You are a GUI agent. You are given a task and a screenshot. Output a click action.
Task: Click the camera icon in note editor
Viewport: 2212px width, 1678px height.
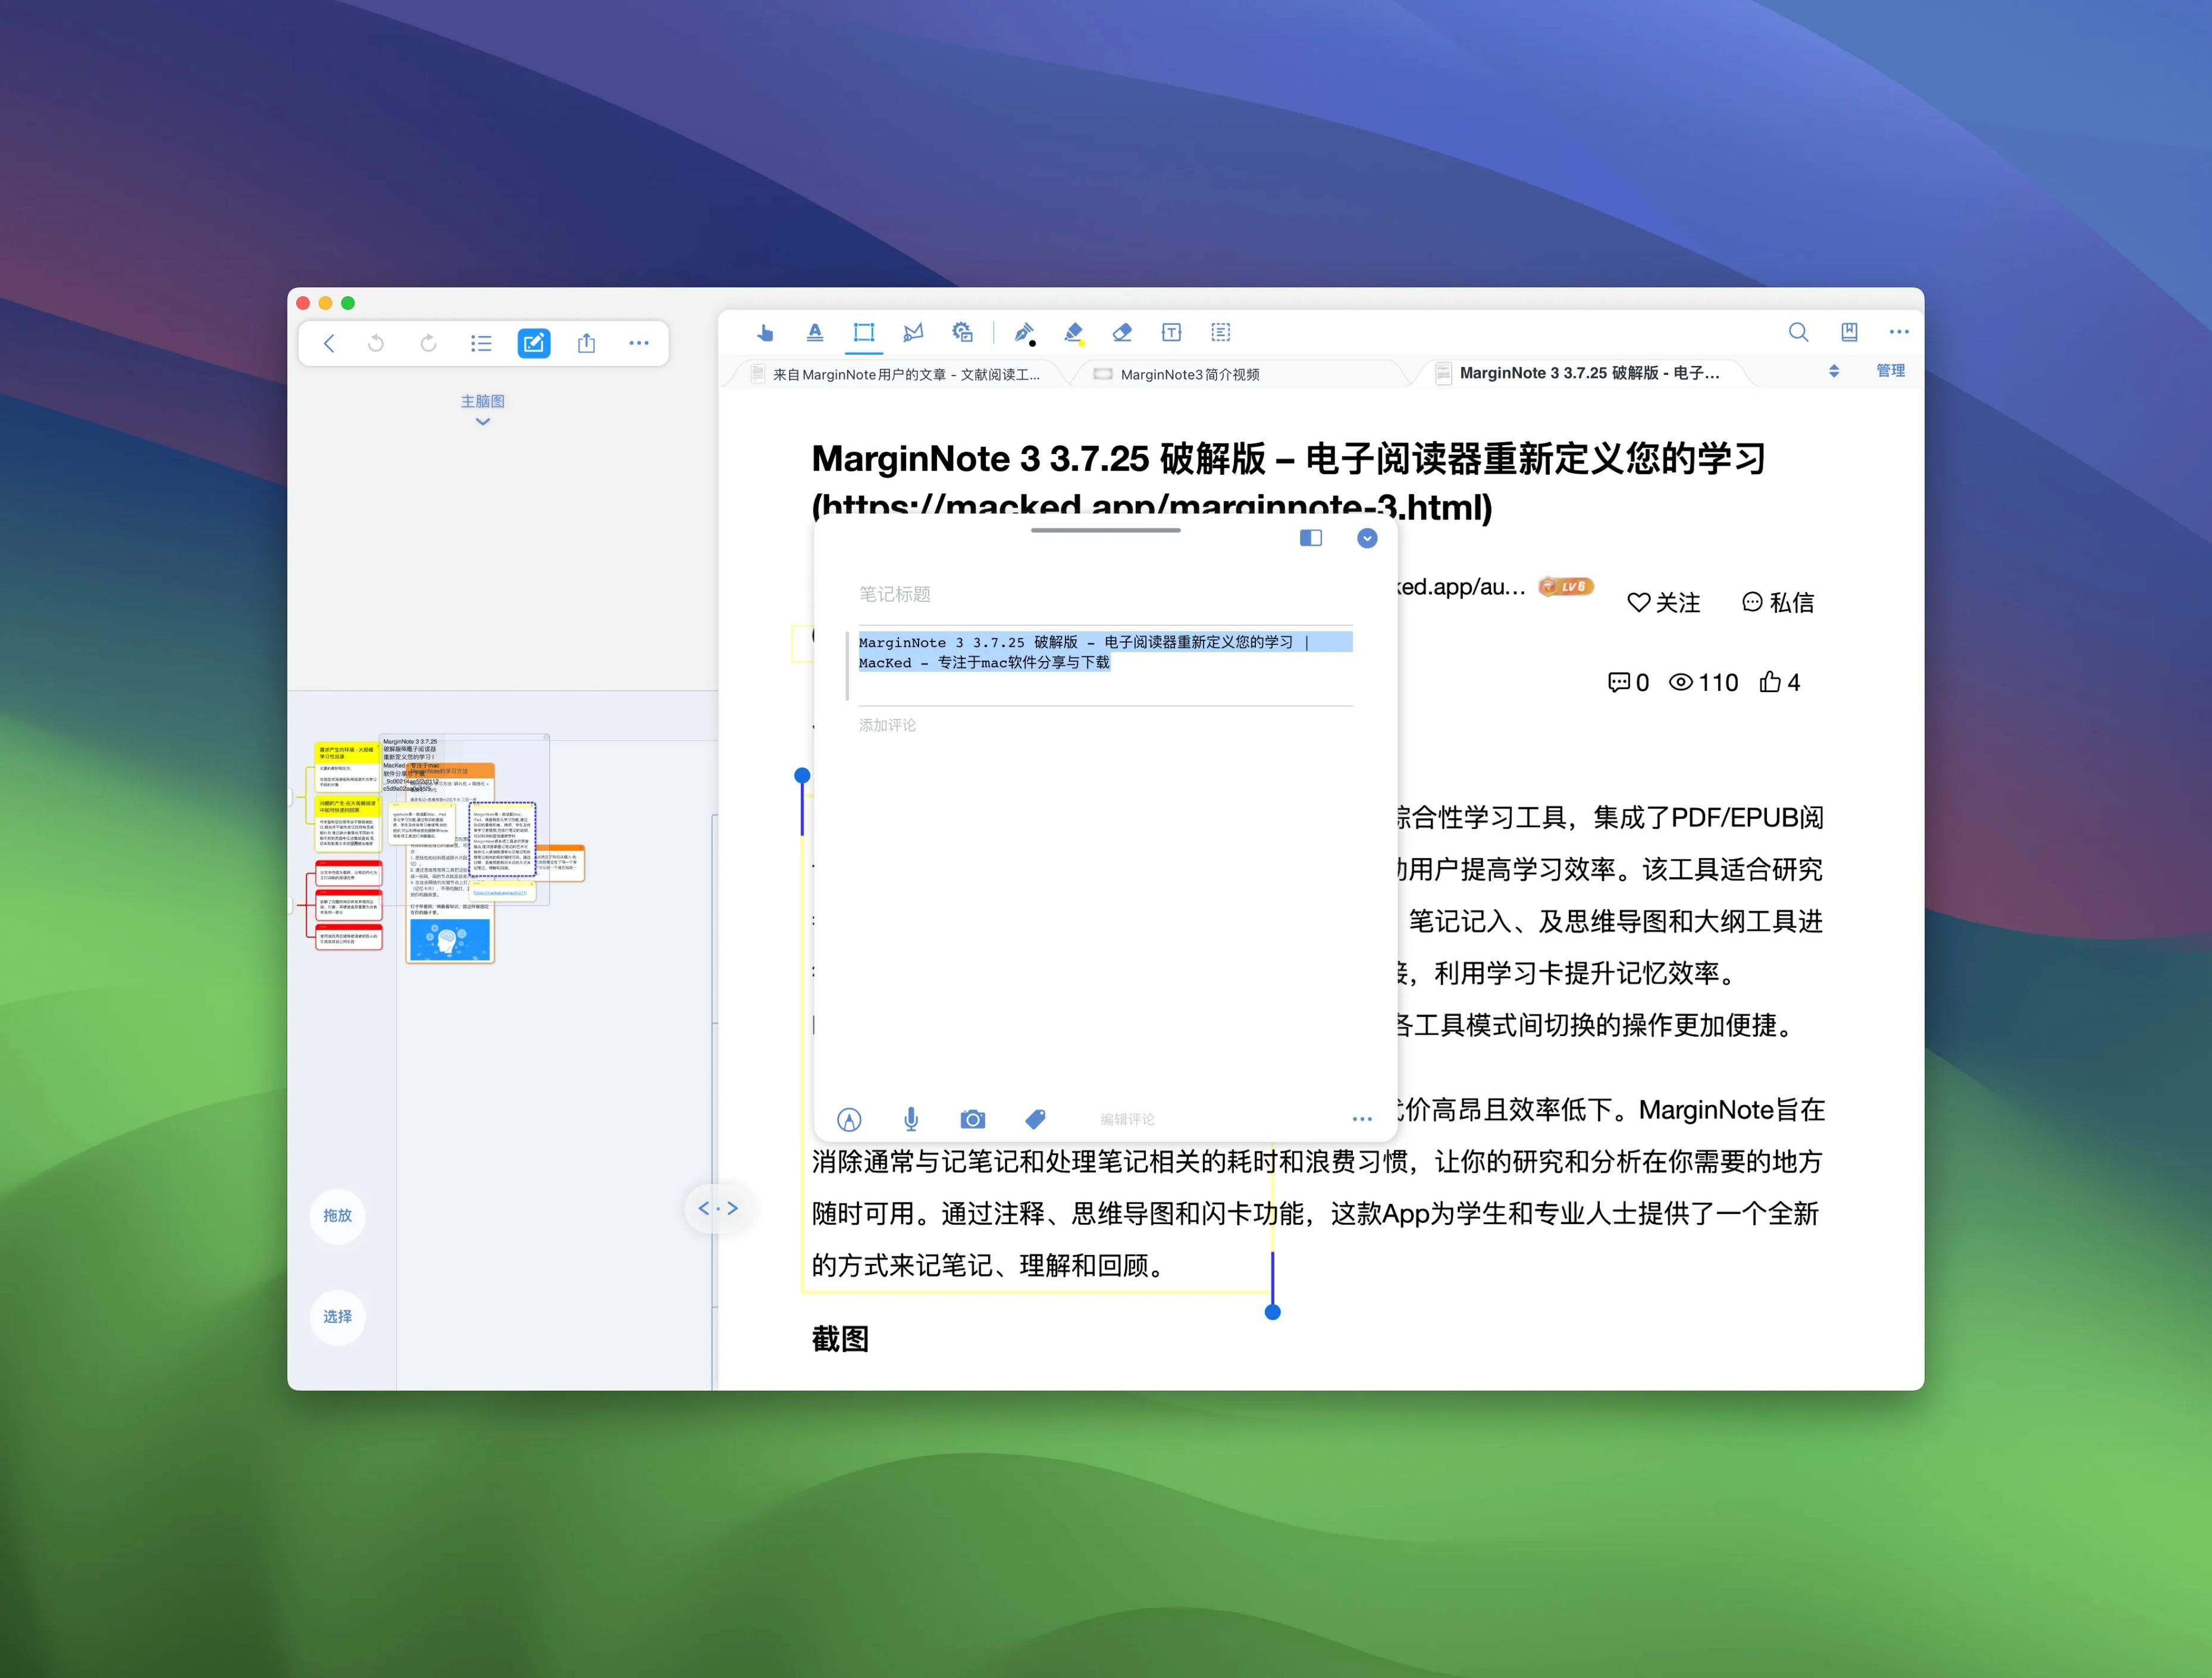tap(972, 1119)
